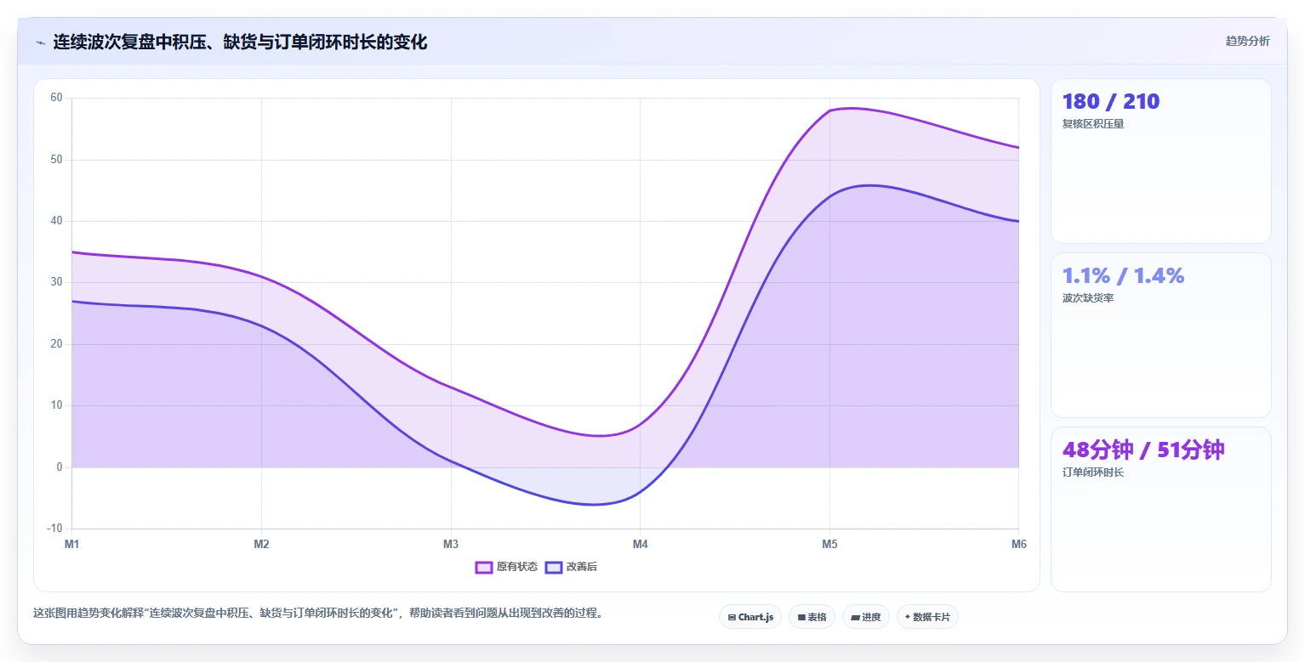Click the 进度 tag chip
Screen dimensions: 1305x662
click(866, 617)
